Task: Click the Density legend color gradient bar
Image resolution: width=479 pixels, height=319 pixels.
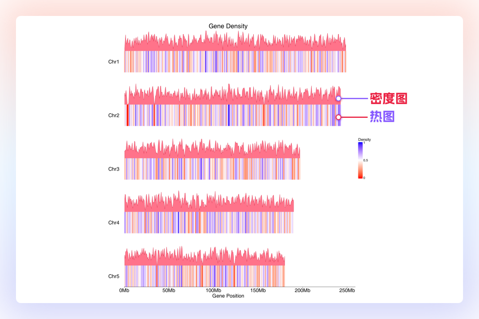Action: (361, 160)
